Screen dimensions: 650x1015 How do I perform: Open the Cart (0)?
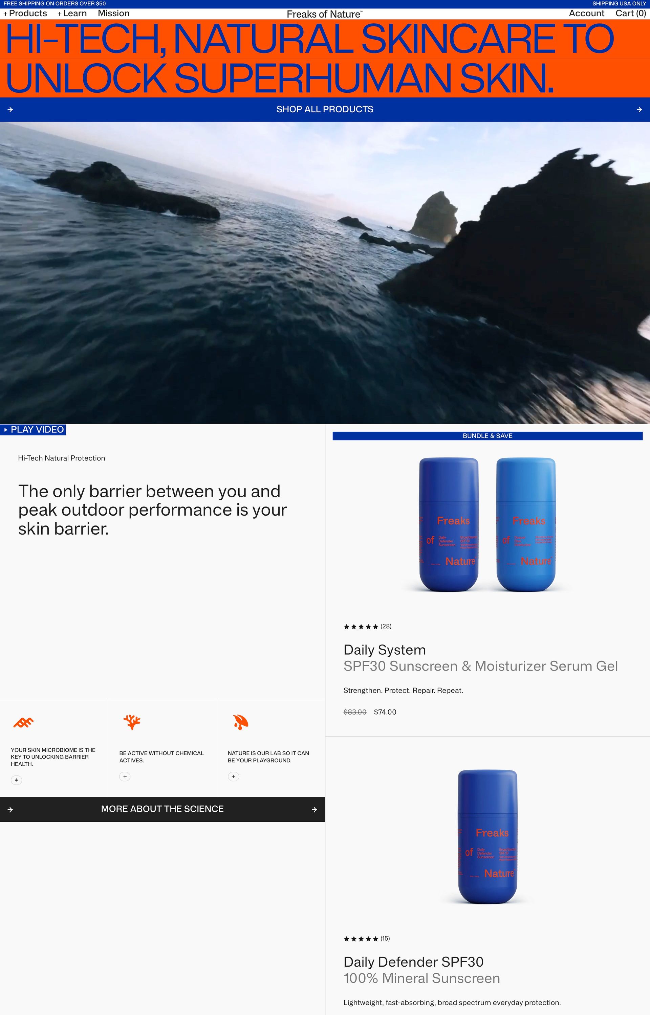[x=631, y=14]
